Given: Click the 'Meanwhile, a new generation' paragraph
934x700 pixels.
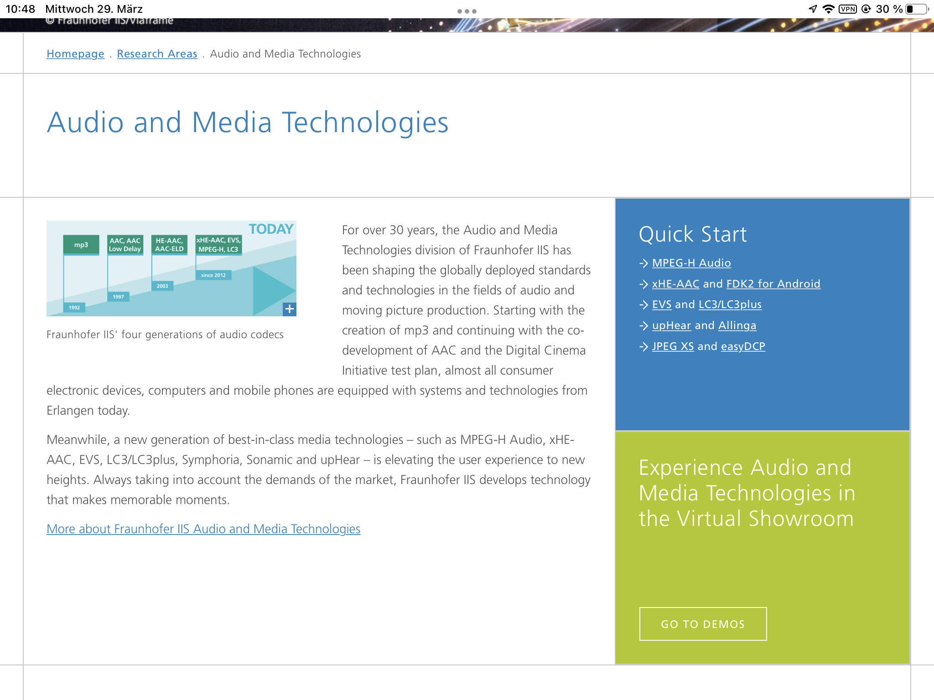Looking at the screenshot, I should click(x=318, y=469).
